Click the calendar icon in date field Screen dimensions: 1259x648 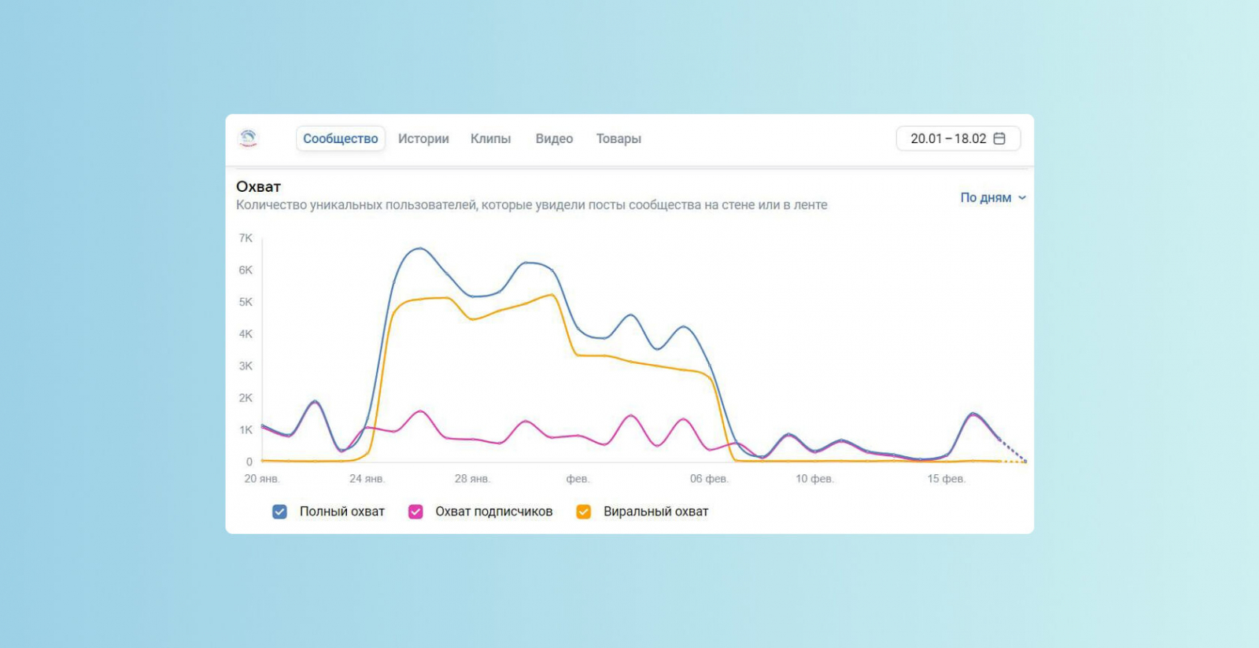click(x=999, y=138)
